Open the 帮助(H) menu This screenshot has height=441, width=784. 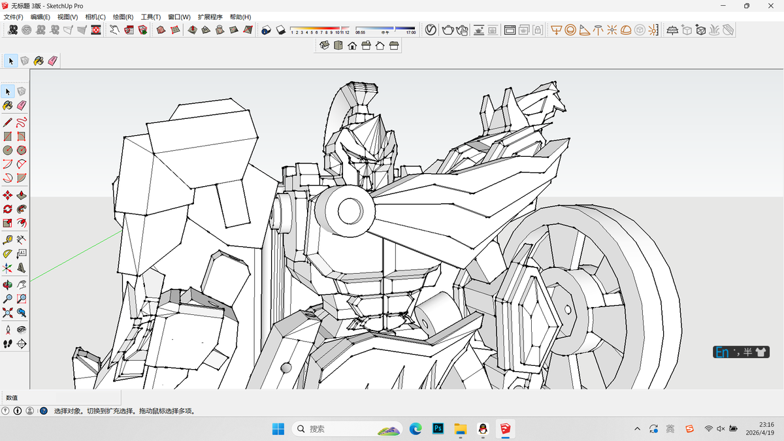tap(240, 17)
